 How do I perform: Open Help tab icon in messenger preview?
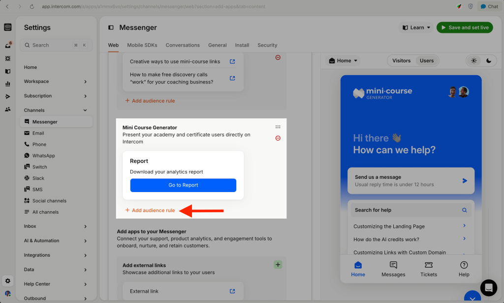[464, 265]
